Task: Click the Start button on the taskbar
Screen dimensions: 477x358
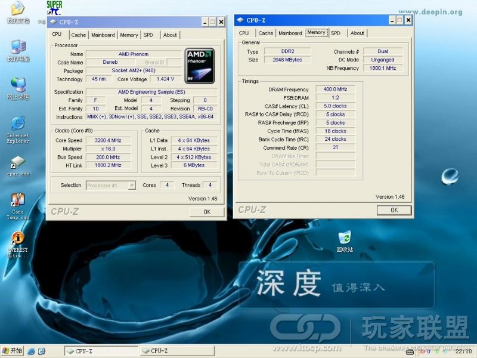Action: click(13, 351)
